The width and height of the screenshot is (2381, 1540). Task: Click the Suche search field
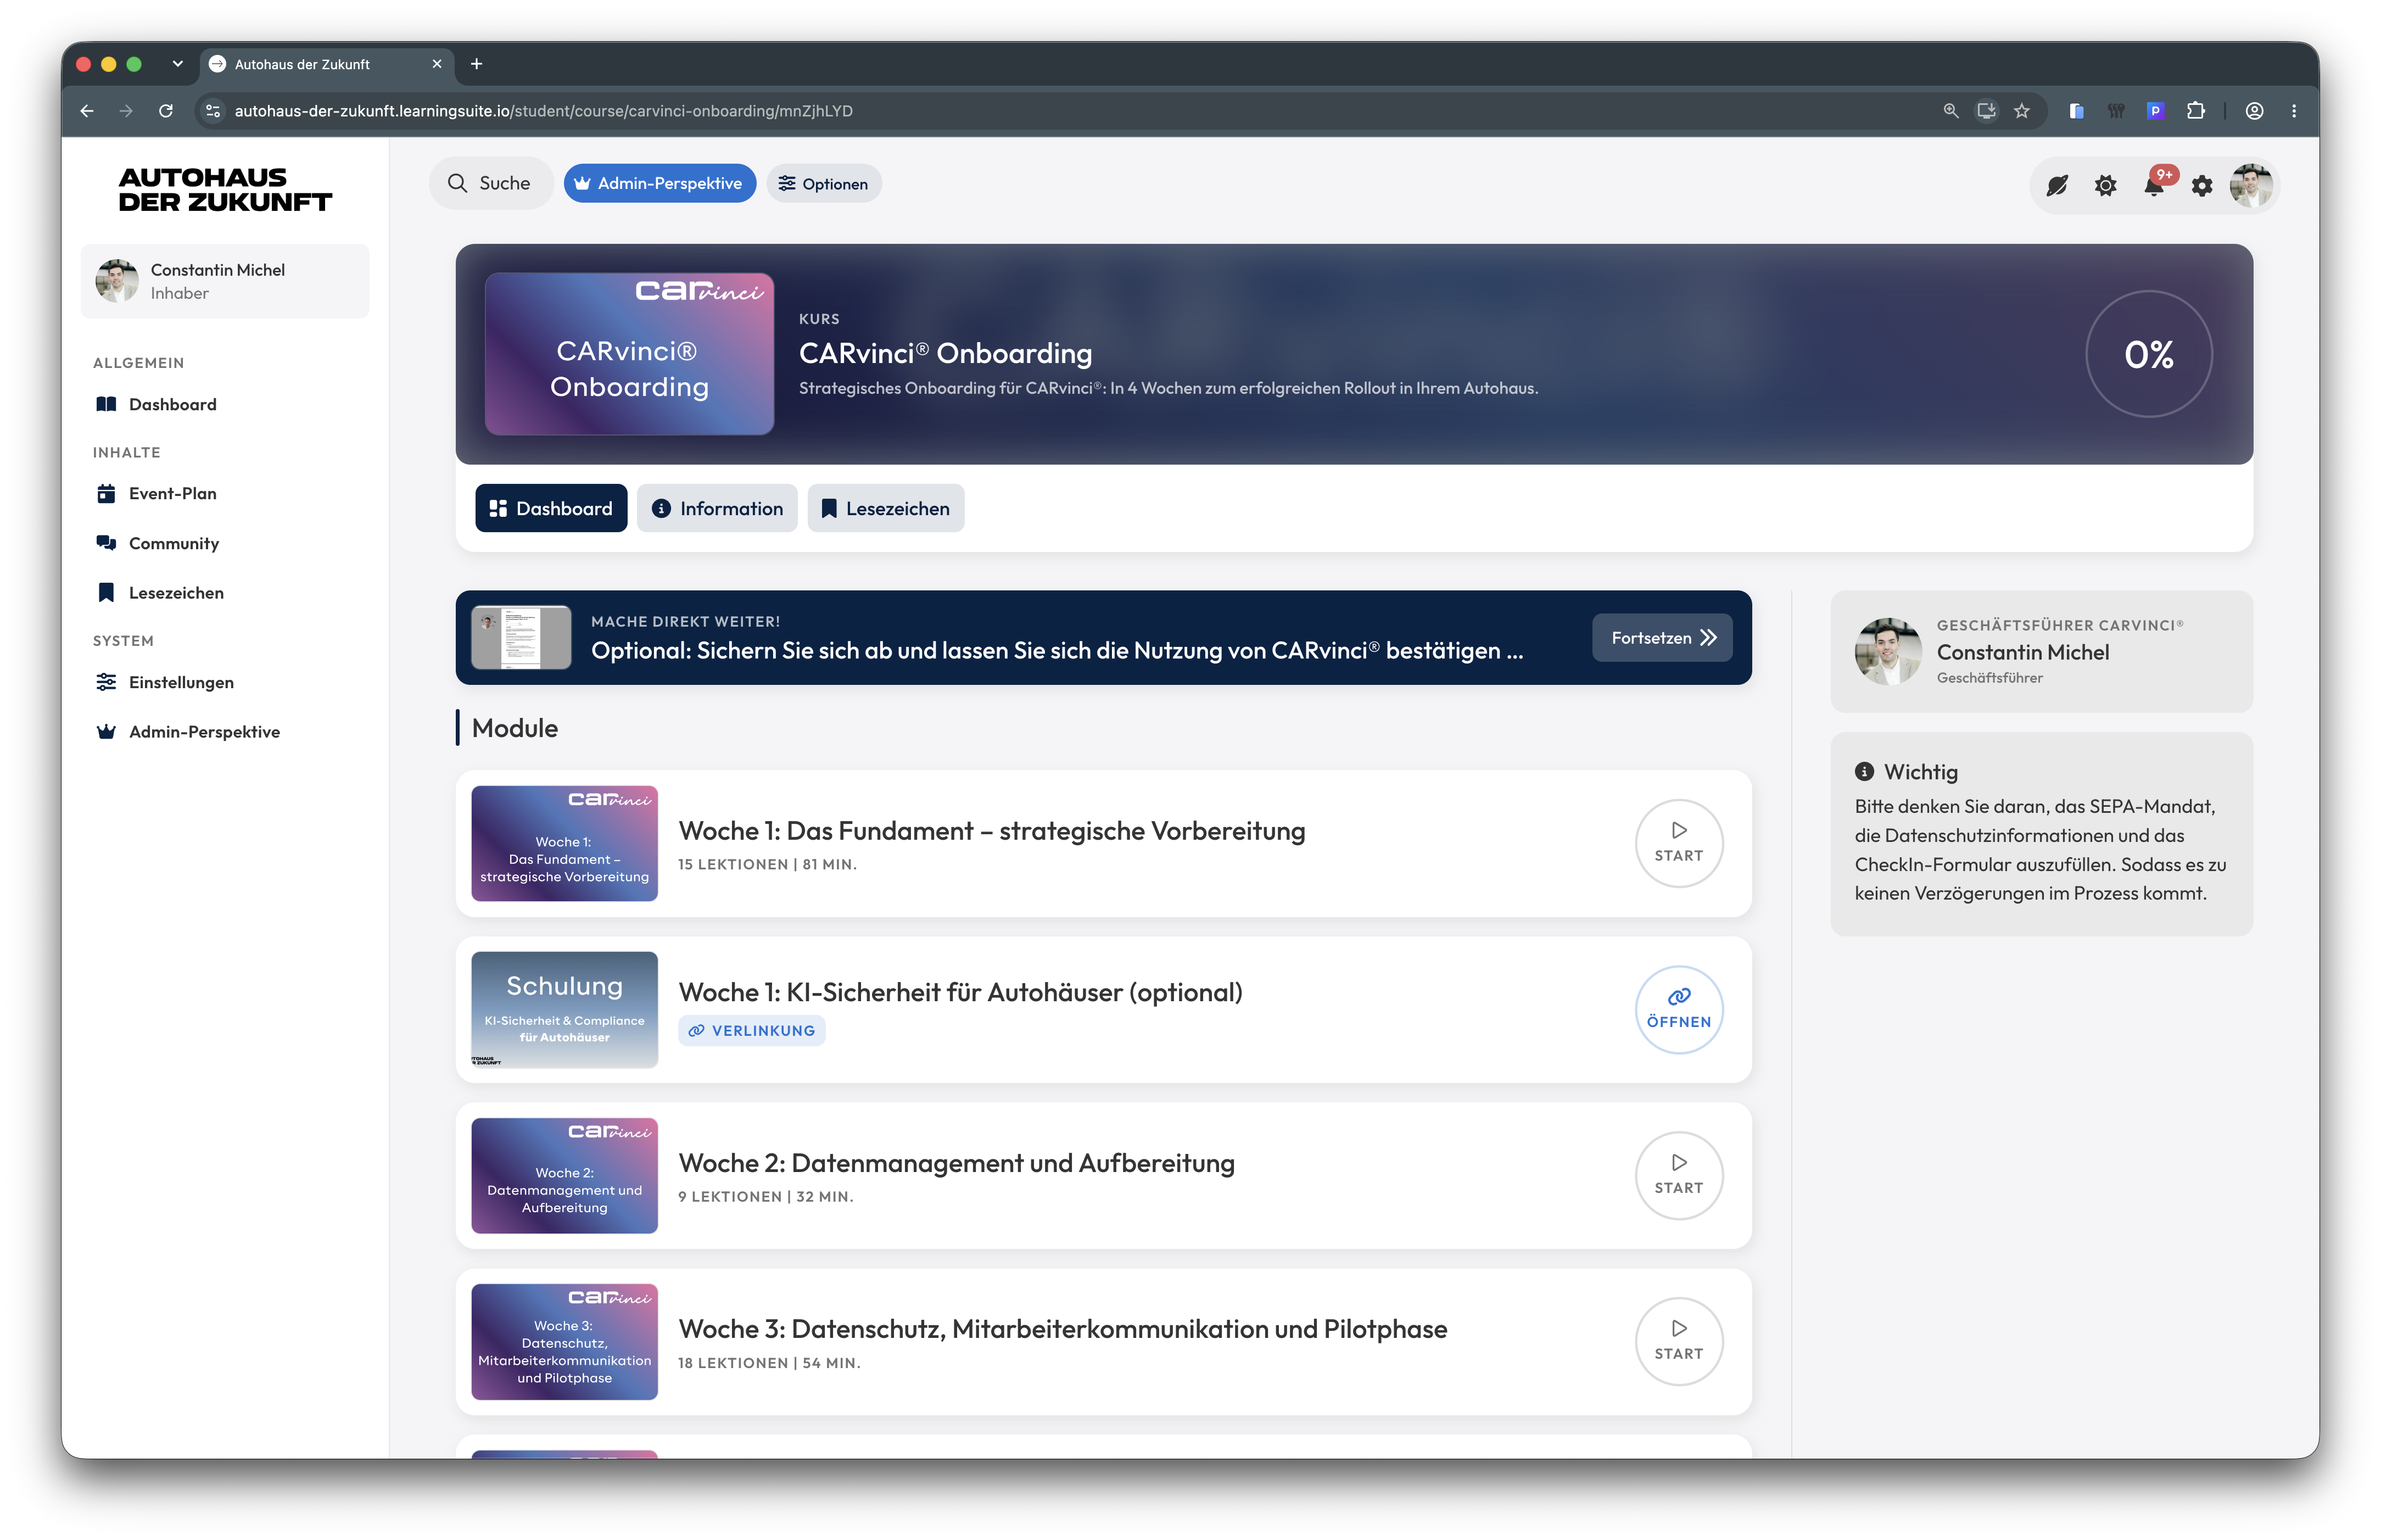490,183
